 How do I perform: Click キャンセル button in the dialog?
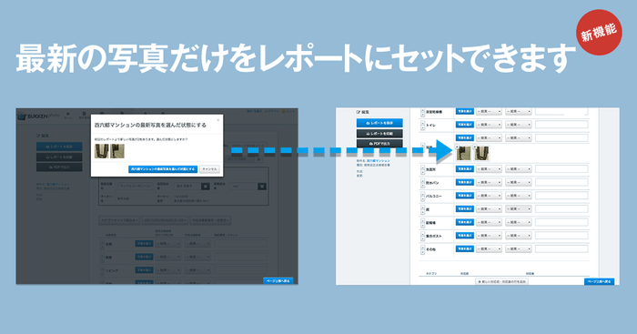pos(209,169)
